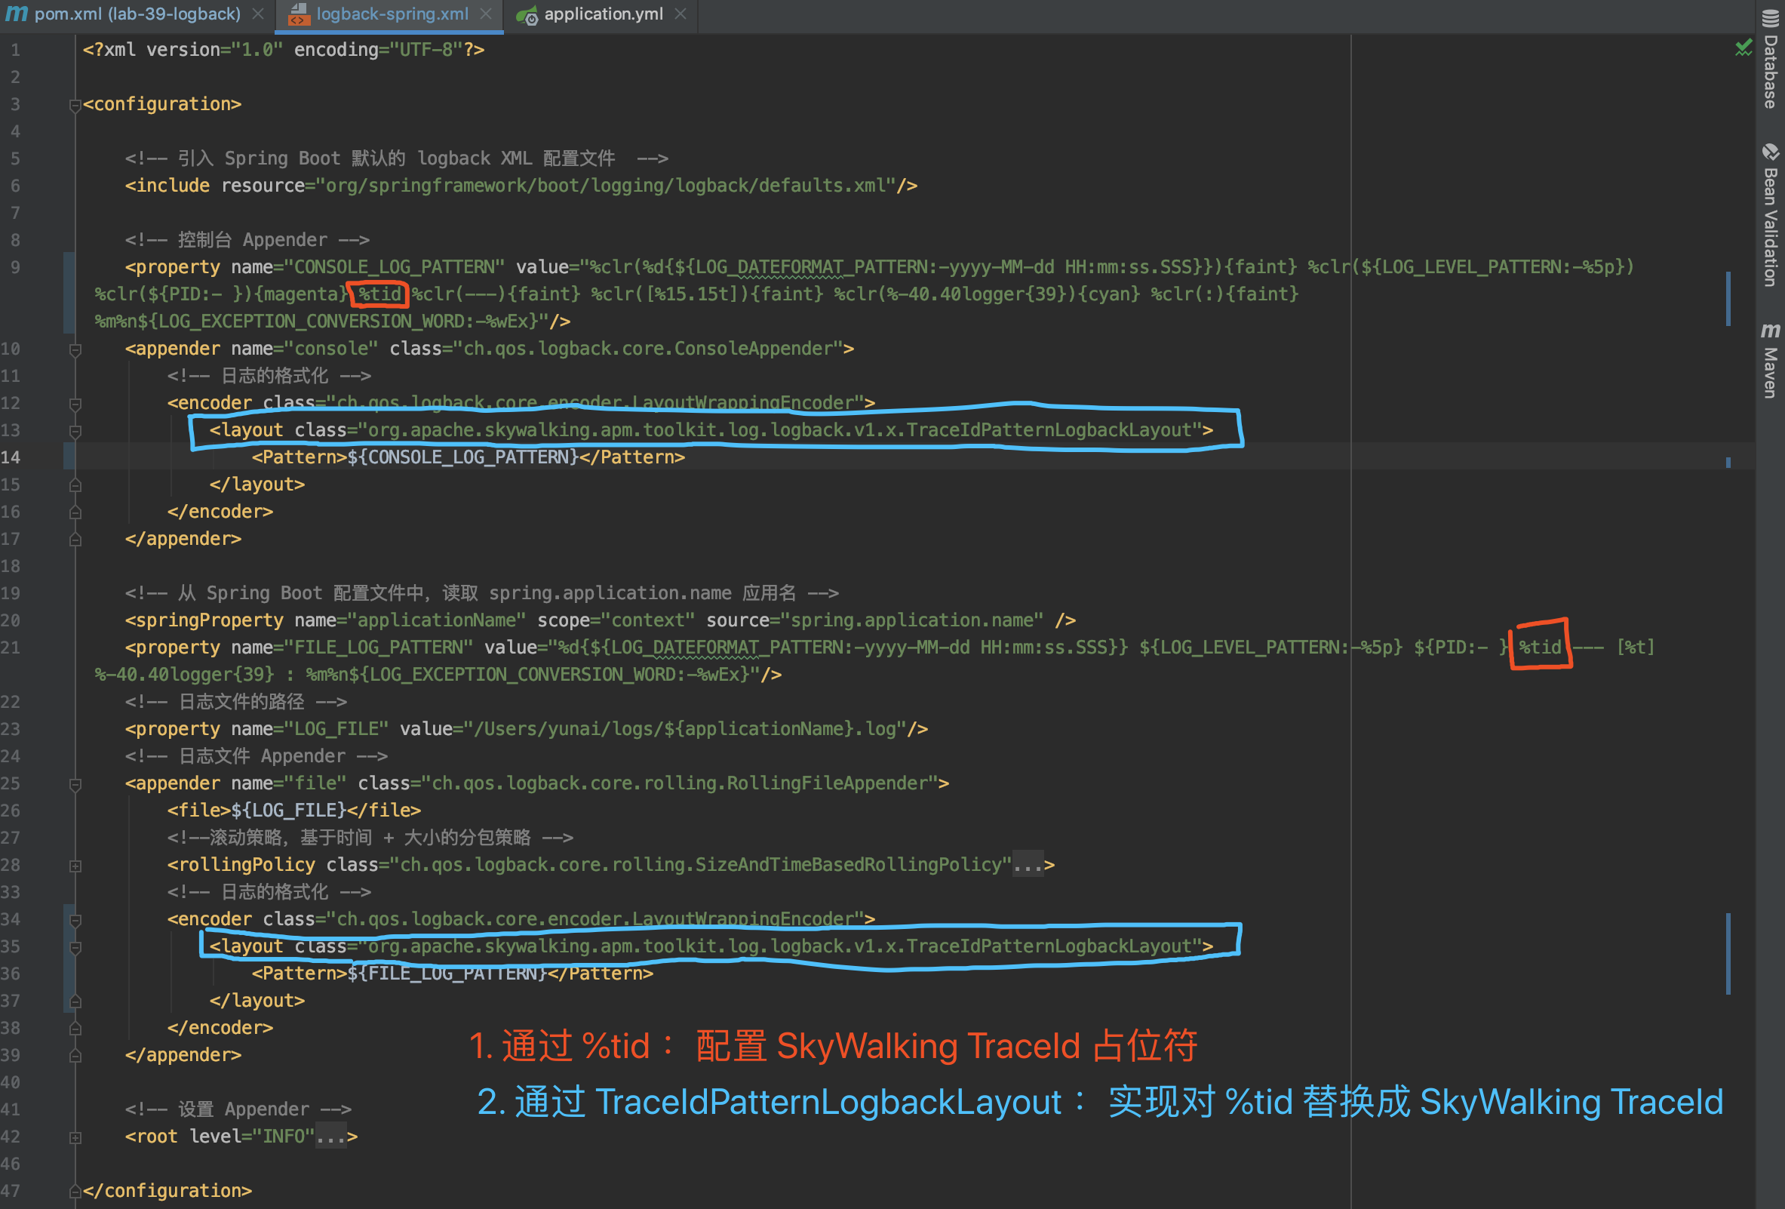The image size is (1785, 1209).
Task: Expand the rollingPolicy ellipsis placeholder
Action: pyautogui.click(x=1028, y=865)
